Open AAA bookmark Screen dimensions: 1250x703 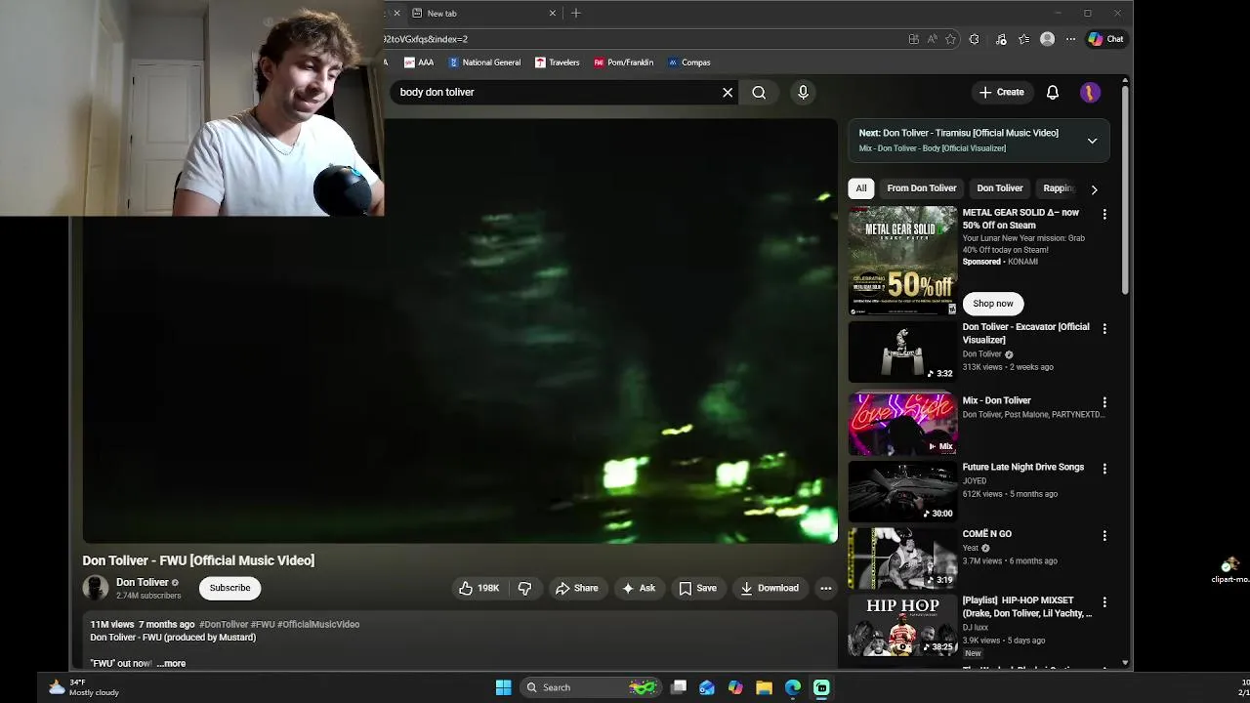(419, 62)
